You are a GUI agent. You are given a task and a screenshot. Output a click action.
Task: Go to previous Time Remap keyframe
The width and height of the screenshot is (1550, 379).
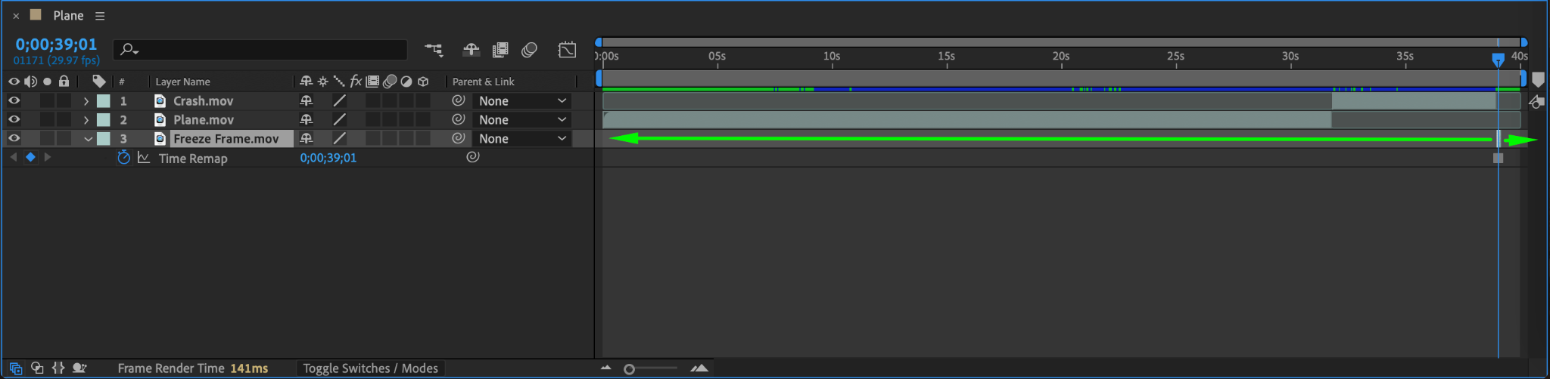tap(14, 157)
